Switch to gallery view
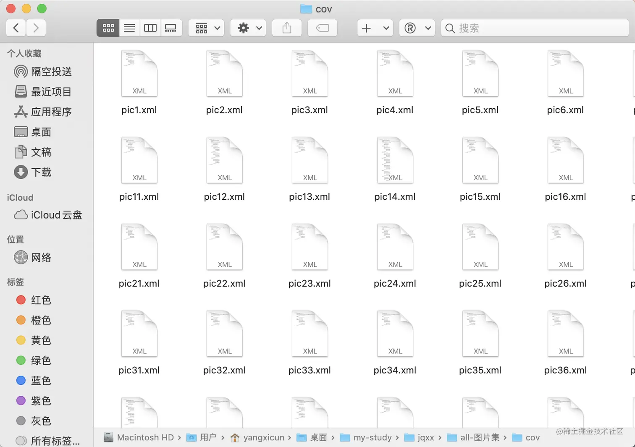This screenshot has height=447, width=635. click(171, 28)
